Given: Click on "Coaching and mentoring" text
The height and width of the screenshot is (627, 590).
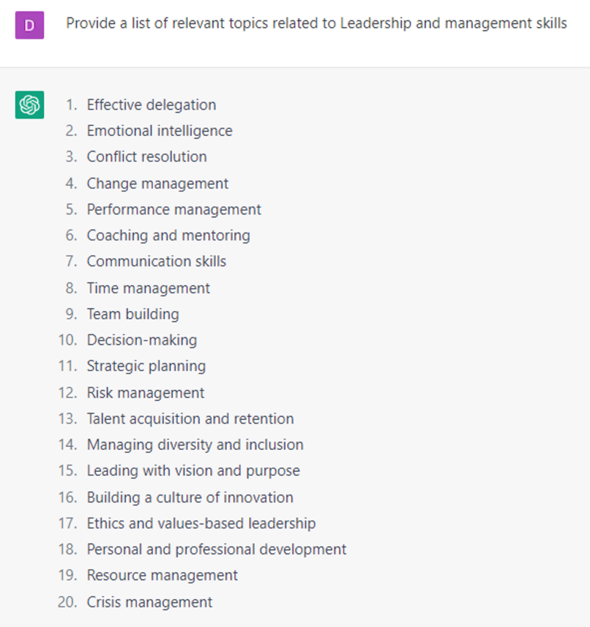Looking at the screenshot, I should coord(168,235).
